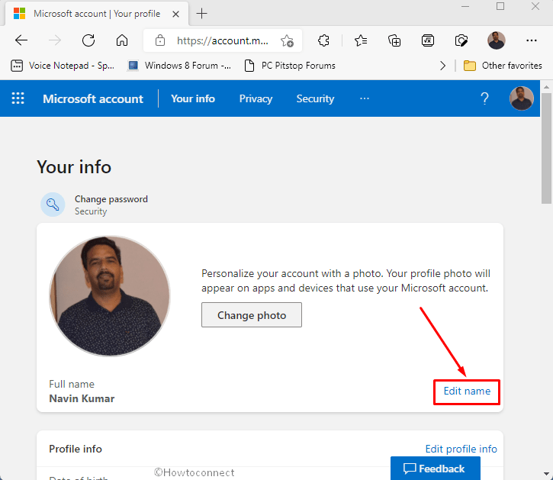Screen dimensions: 553x480
Task: Click the page vertical scrollbar thumb
Action: (x=546, y=148)
